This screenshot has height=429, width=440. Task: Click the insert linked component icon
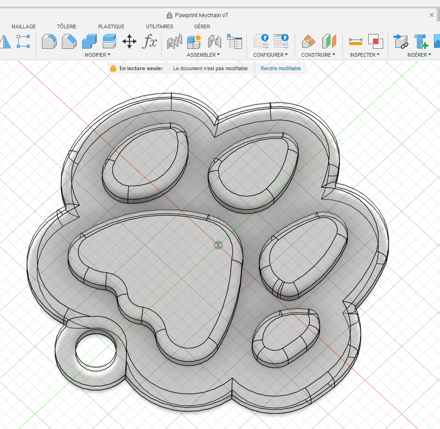coord(401,41)
